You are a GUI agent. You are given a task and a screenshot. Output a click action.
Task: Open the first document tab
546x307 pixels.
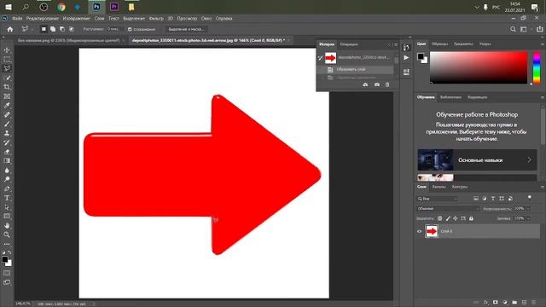point(68,40)
